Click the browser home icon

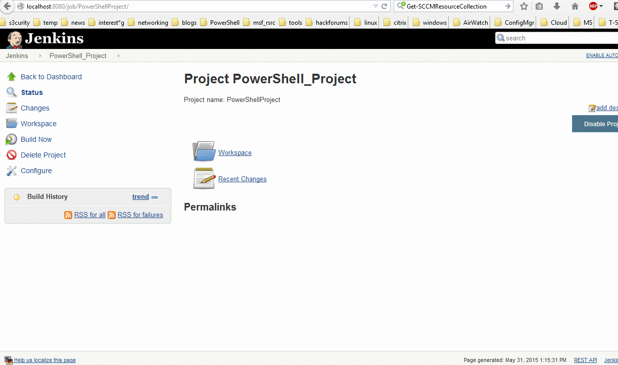(575, 6)
